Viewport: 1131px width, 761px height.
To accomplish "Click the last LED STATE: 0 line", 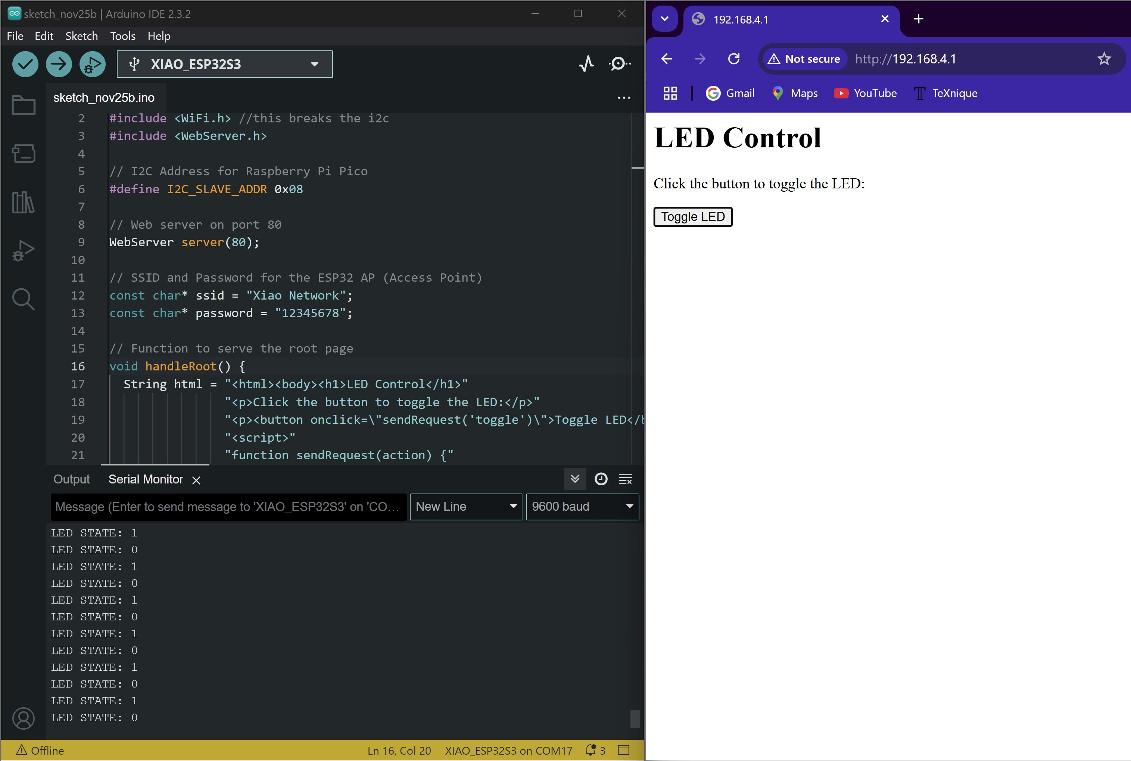I will pos(94,717).
